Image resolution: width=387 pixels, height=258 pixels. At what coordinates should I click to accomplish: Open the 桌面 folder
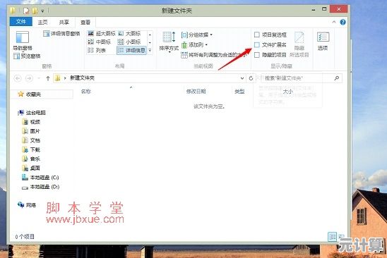click(x=31, y=168)
